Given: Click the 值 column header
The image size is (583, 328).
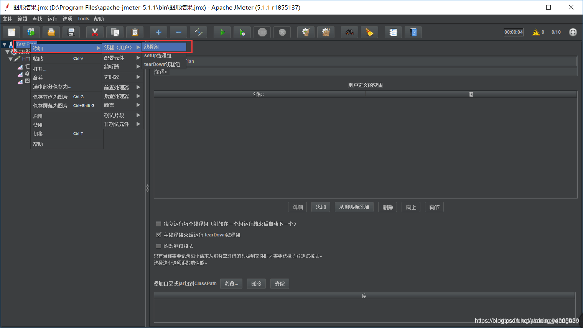Looking at the screenshot, I should pyautogui.click(x=471, y=94).
